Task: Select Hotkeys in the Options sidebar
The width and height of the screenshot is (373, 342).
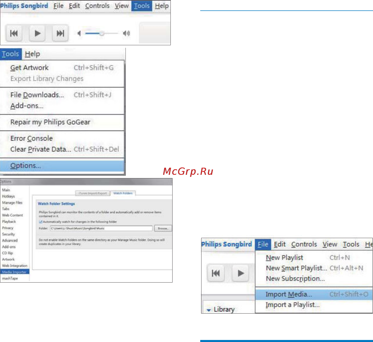Action: (x=8, y=196)
